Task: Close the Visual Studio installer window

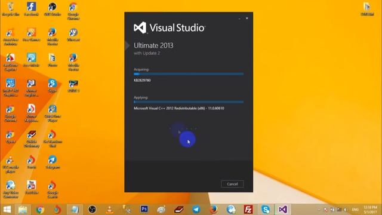Action: pyautogui.click(x=247, y=19)
